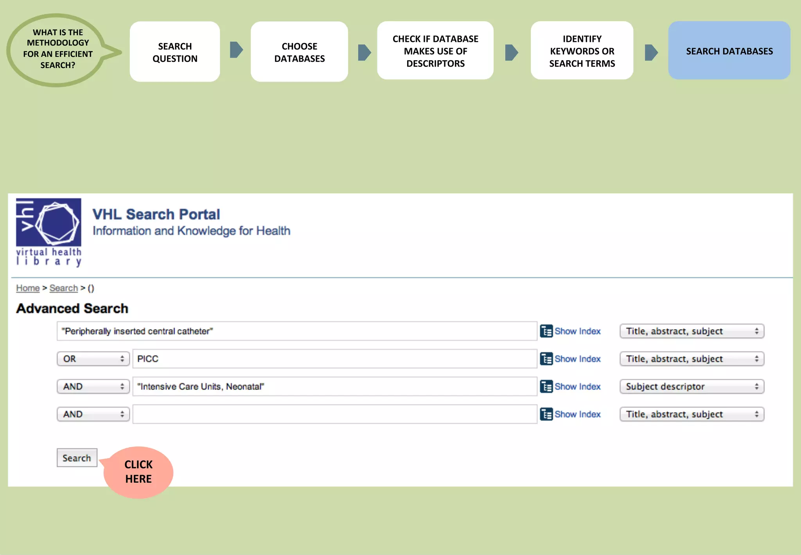
Task: Click the highlighted Search Databases step box
Action: coord(729,50)
